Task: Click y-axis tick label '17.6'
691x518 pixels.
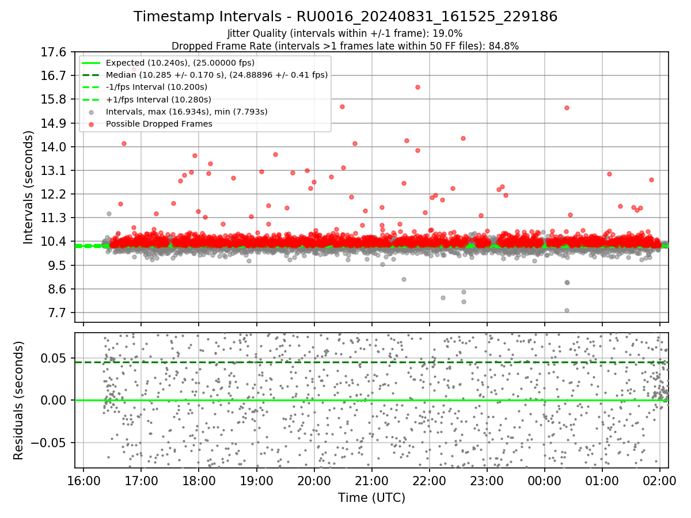Action: (x=55, y=52)
